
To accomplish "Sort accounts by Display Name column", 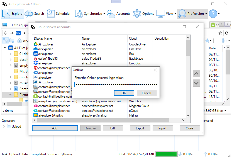I will [x=43, y=38].
